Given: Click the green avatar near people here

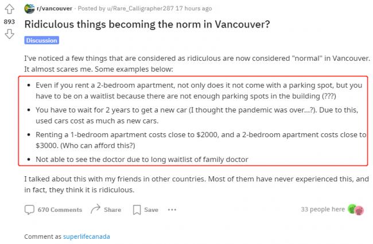Looking at the screenshot, I should (x=352, y=210).
